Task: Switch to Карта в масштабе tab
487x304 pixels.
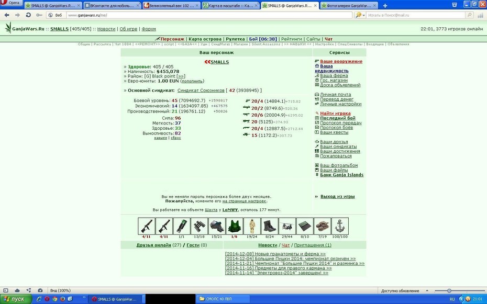Action: point(231,6)
